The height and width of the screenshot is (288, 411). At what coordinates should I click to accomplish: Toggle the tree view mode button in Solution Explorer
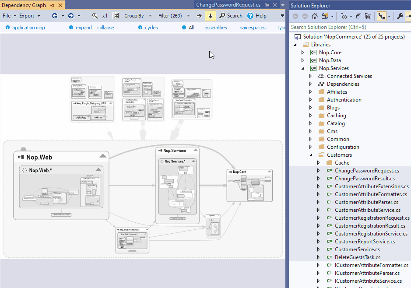click(x=382, y=16)
